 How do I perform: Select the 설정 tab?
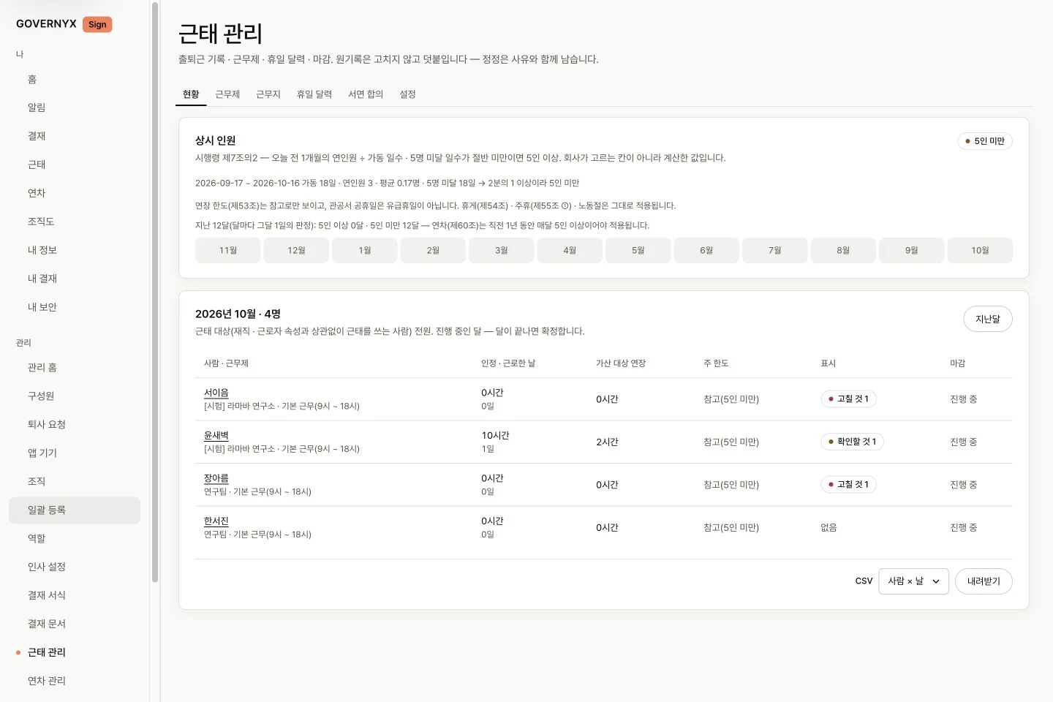tap(408, 94)
